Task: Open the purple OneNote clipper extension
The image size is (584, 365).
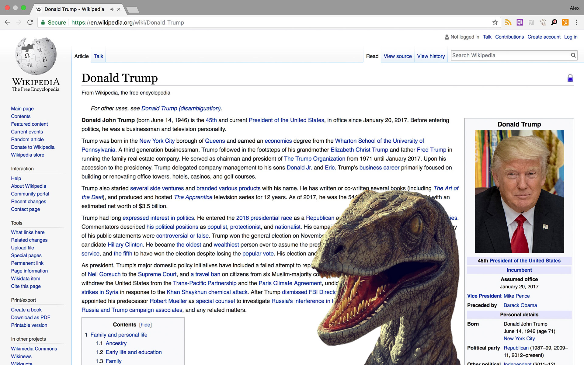Action: (x=520, y=23)
